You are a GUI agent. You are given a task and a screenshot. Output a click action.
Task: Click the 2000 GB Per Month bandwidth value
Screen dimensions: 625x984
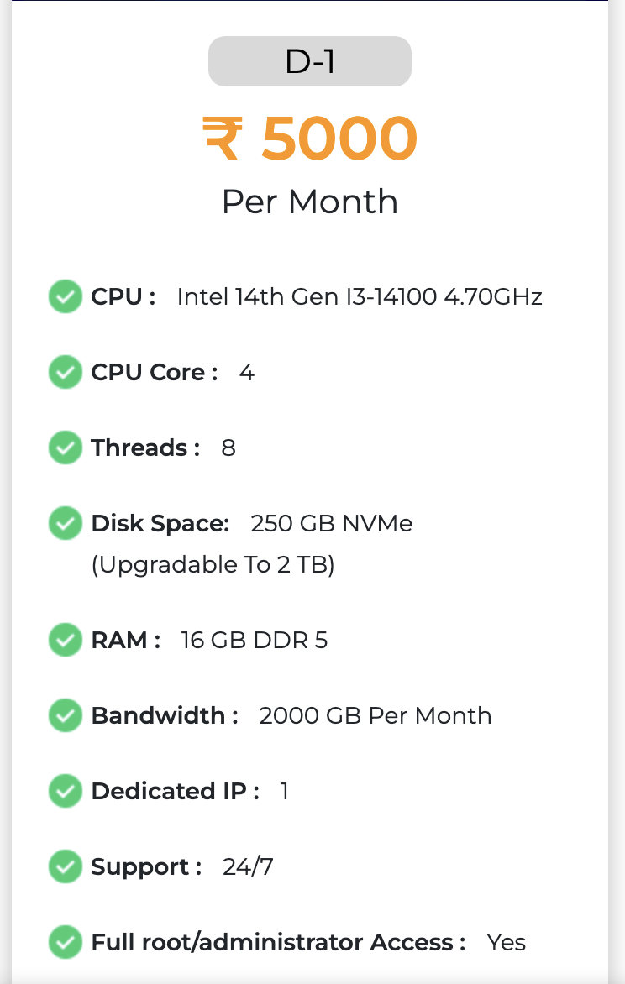tap(375, 715)
